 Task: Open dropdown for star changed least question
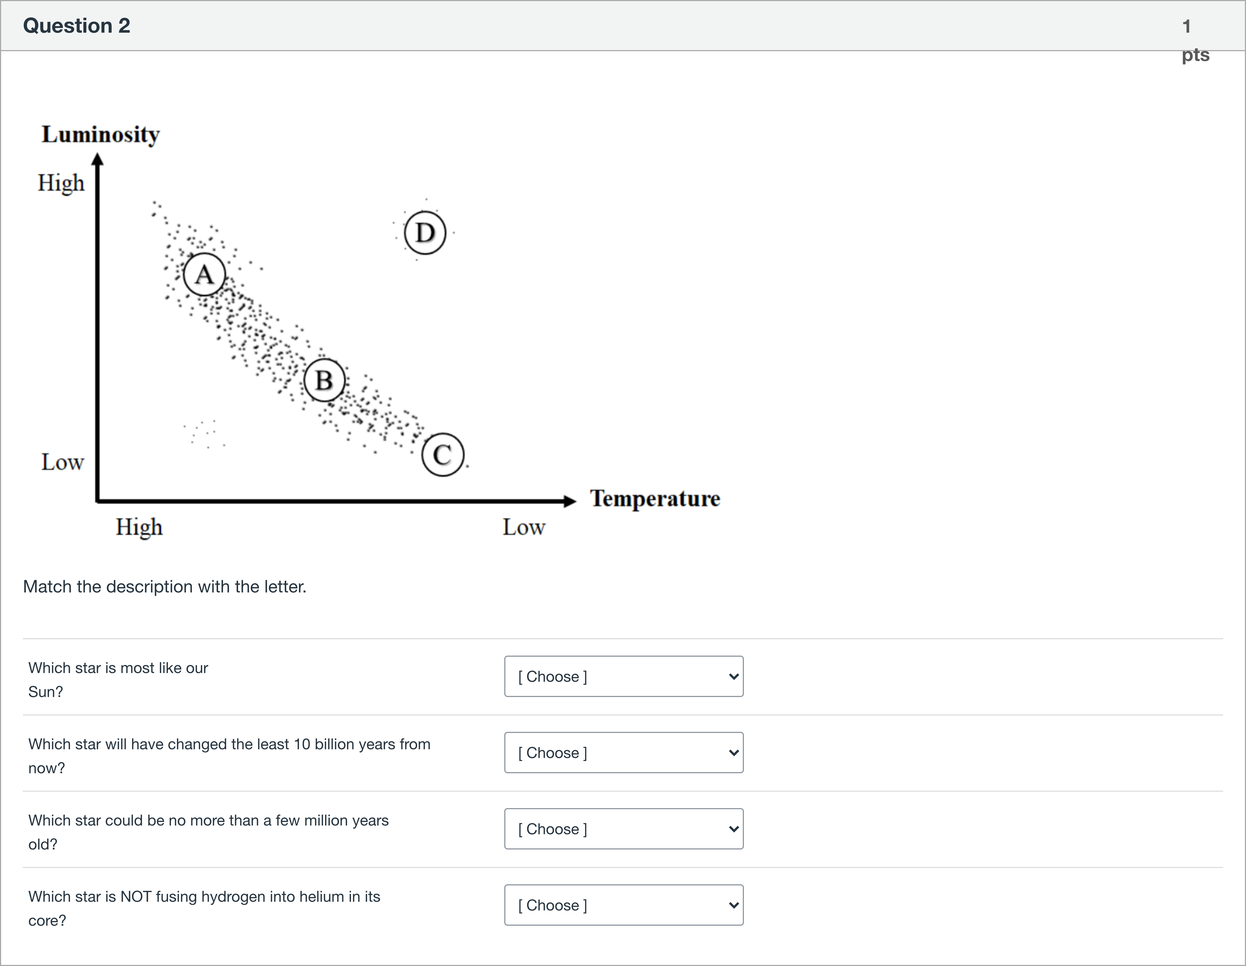click(x=623, y=753)
